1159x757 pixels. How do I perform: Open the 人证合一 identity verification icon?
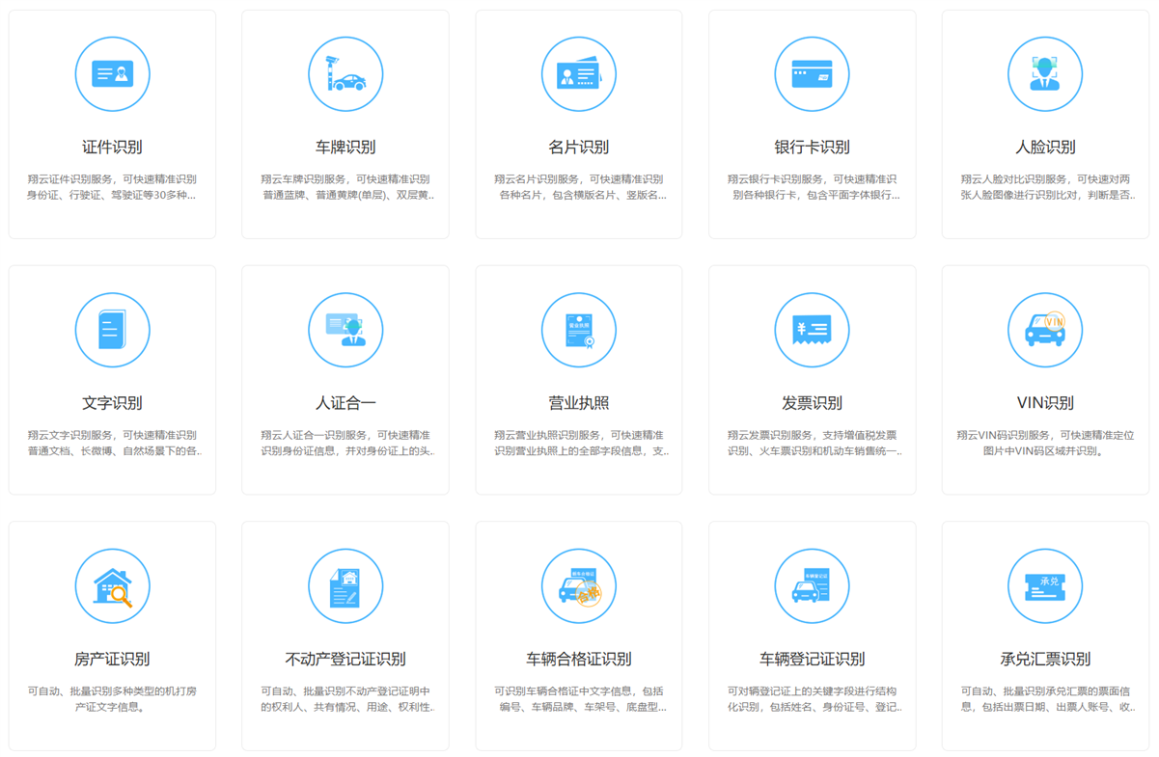(345, 330)
